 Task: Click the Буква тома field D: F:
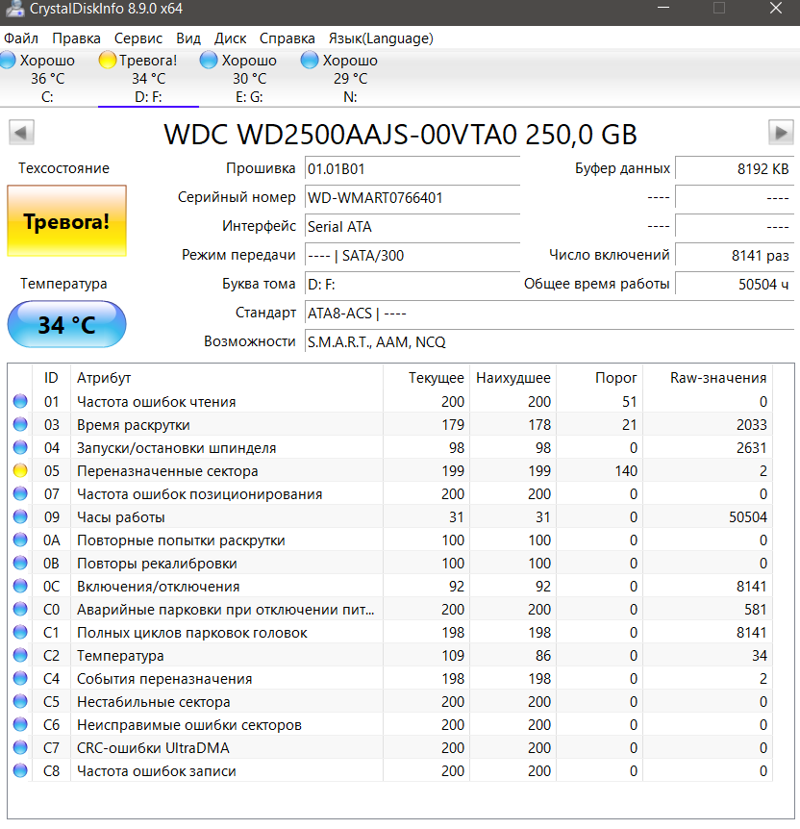tap(412, 285)
